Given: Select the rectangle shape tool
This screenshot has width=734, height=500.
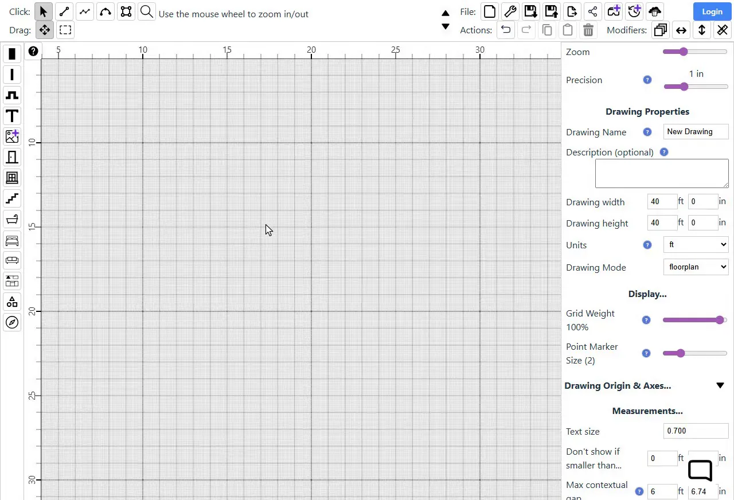Looking at the screenshot, I should point(126,11).
